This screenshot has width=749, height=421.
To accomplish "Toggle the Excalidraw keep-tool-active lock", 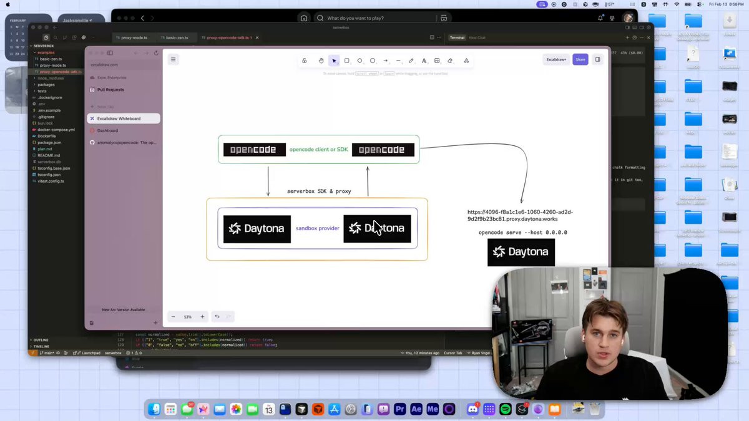I will (304, 60).
